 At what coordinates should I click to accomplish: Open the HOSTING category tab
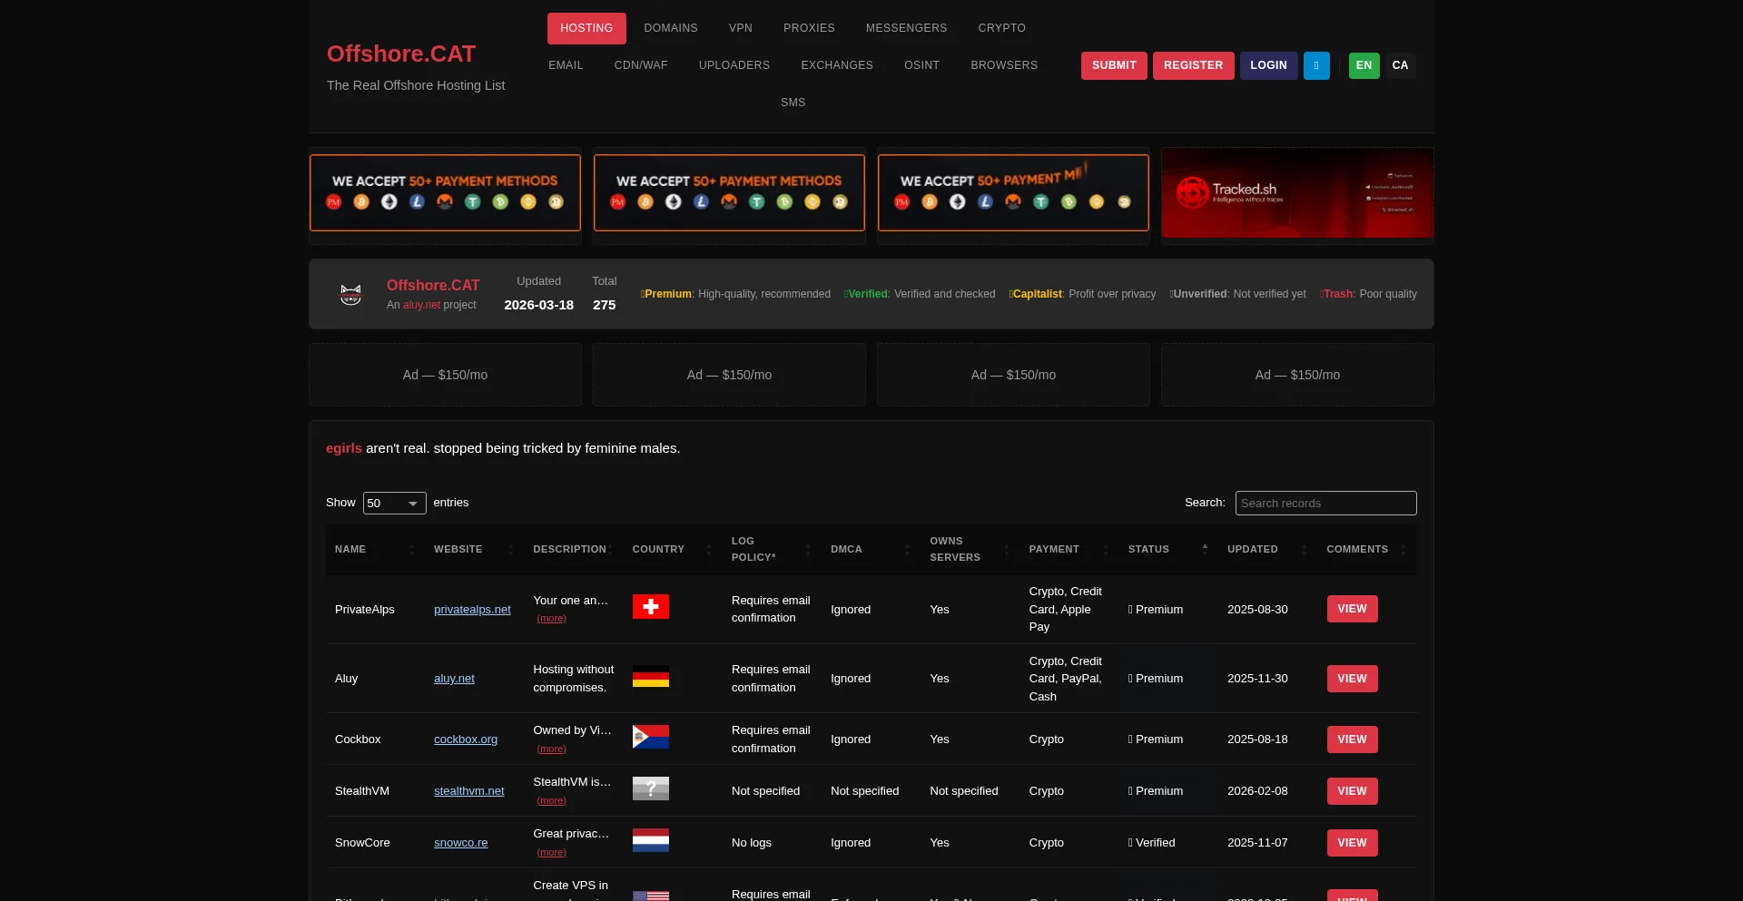(x=586, y=28)
